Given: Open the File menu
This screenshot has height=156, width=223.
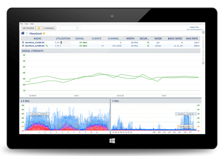Looking at the screenshot, I should 22,24.
